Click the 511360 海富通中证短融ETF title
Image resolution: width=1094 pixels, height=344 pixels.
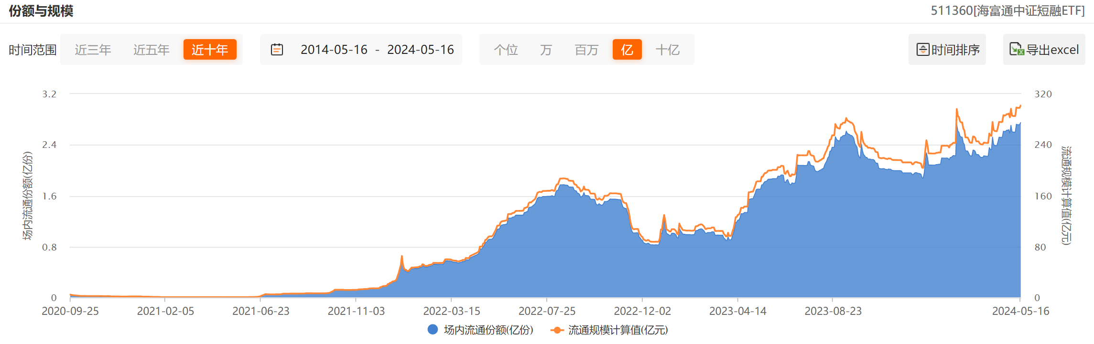pyautogui.click(x=1007, y=10)
